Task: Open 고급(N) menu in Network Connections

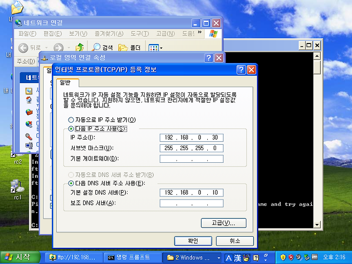Action: (165, 34)
